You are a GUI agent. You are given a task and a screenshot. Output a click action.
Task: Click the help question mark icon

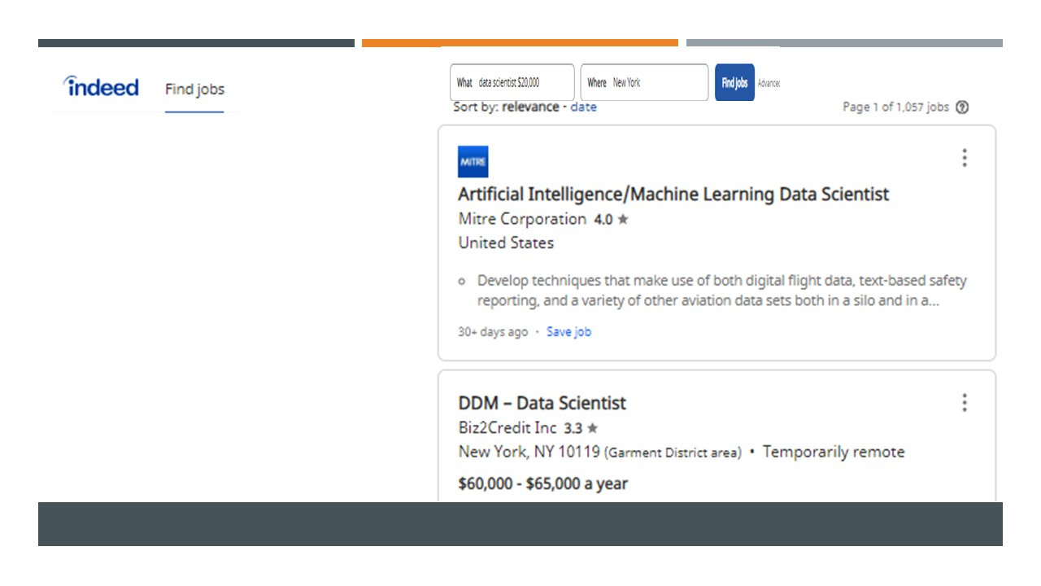(962, 107)
